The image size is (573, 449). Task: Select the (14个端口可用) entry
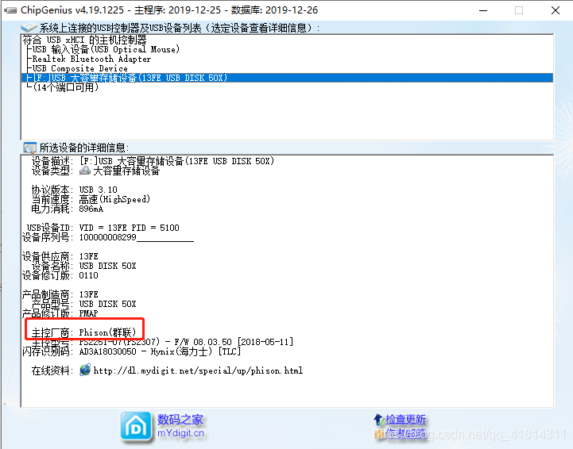[65, 87]
